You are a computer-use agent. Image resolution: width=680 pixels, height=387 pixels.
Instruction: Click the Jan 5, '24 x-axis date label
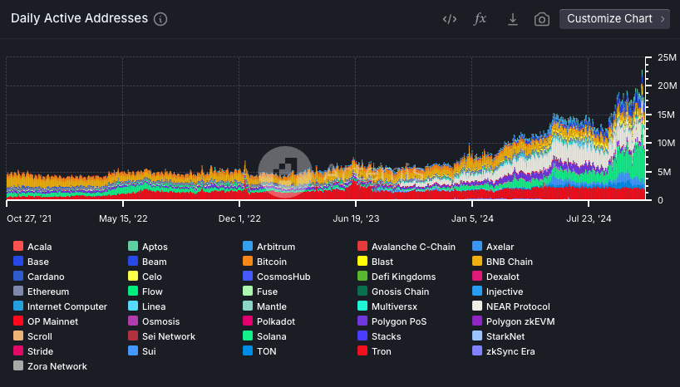[x=473, y=219]
